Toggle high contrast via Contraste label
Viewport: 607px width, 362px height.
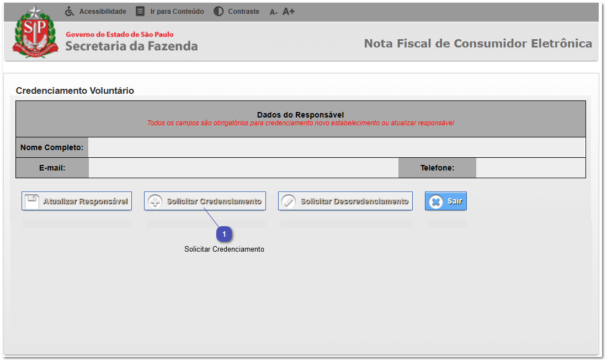coord(243,11)
